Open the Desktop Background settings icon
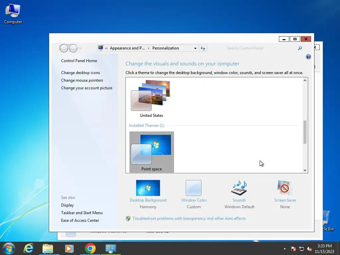The image size is (340, 255). tap(148, 188)
